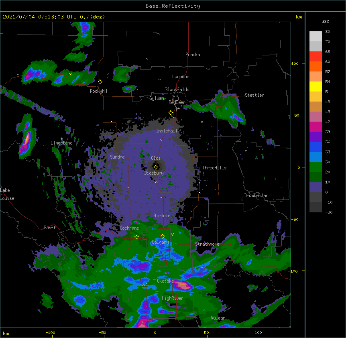This screenshot has width=346, height=338.
Task: Click the Stettler label
Action: point(254,95)
